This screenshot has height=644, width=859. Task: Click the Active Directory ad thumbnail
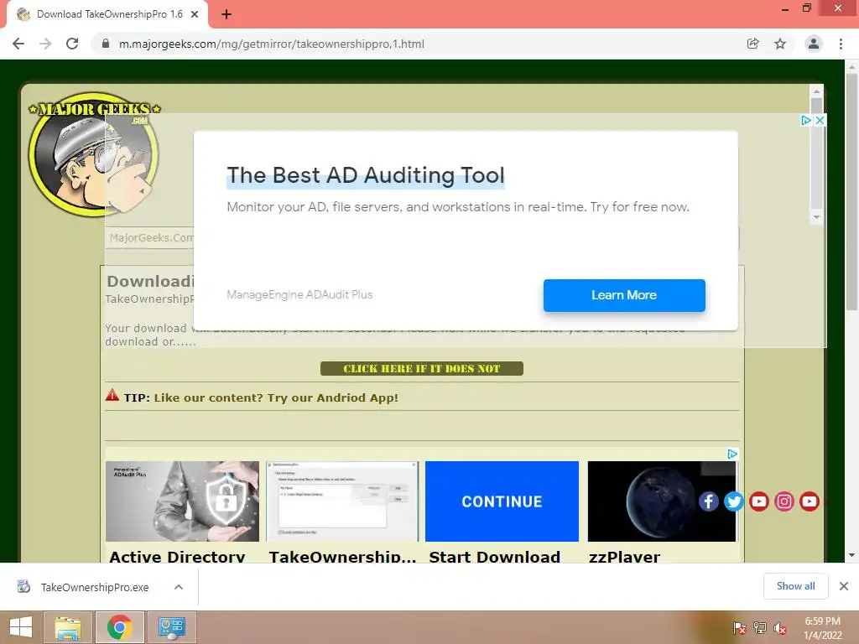[x=182, y=501]
